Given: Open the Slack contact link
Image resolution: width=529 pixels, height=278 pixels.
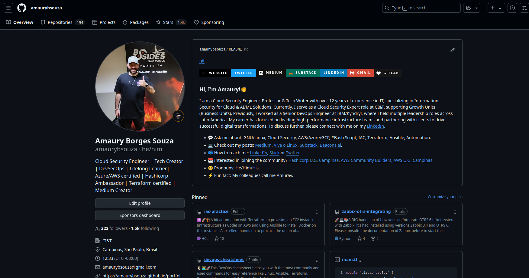Looking at the screenshot, I should pos(274,153).
